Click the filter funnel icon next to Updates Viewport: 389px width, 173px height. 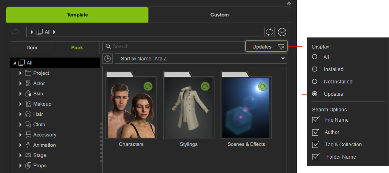pyautogui.click(x=281, y=47)
